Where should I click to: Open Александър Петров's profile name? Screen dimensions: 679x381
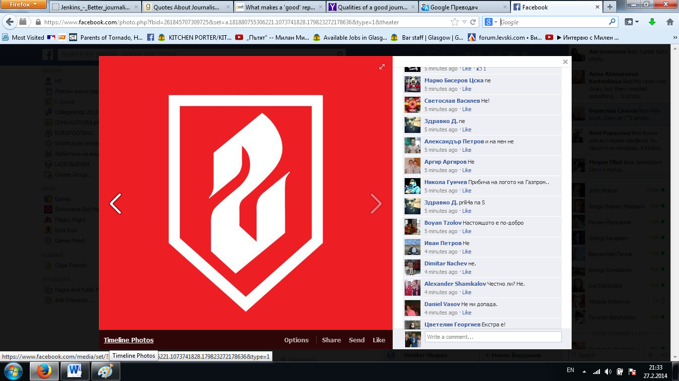[454, 141]
